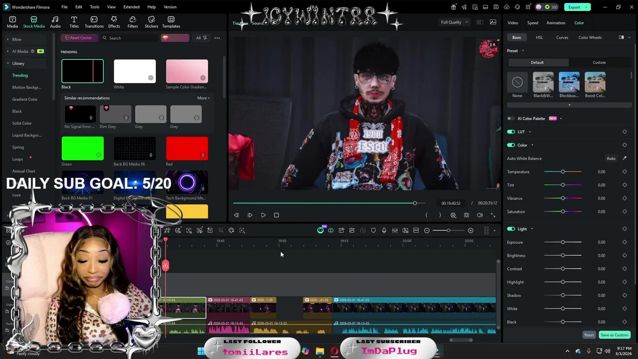Image resolution: width=638 pixels, height=359 pixels.
Task: Open the Effects library icon
Action: (114, 19)
